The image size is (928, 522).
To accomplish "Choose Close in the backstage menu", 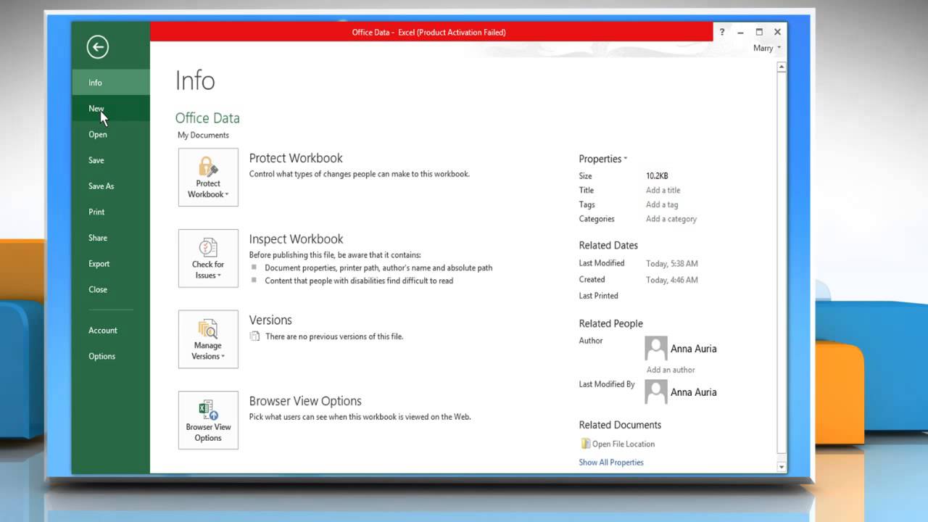I will 111,289.
